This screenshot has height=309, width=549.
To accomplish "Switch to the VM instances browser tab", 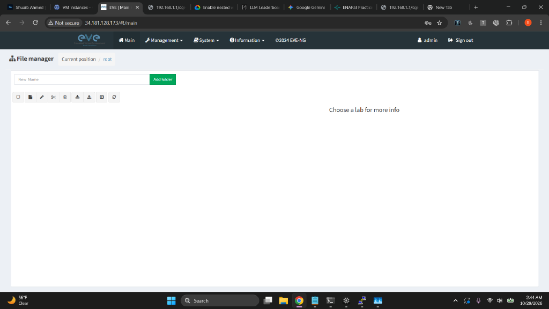I will point(73,8).
